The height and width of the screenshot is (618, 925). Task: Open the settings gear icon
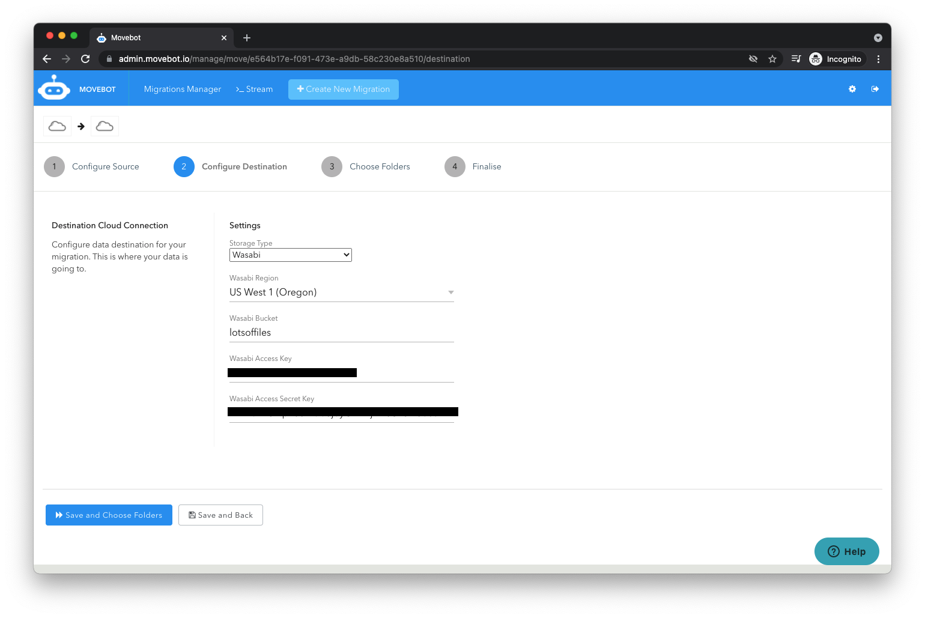[x=852, y=89]
